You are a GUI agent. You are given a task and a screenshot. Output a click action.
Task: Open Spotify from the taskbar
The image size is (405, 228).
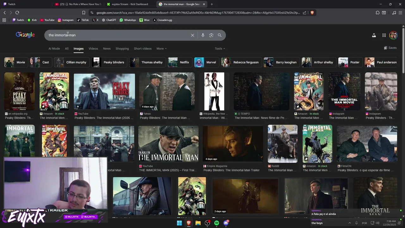tap(216, 223)
